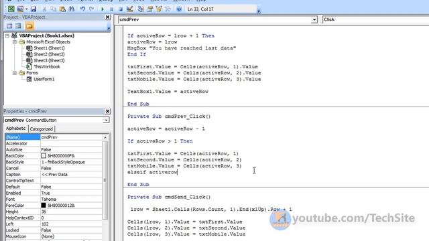
Task: Click 'Private Sub cmdSend_Click()' code line
Action: point(169,197)
